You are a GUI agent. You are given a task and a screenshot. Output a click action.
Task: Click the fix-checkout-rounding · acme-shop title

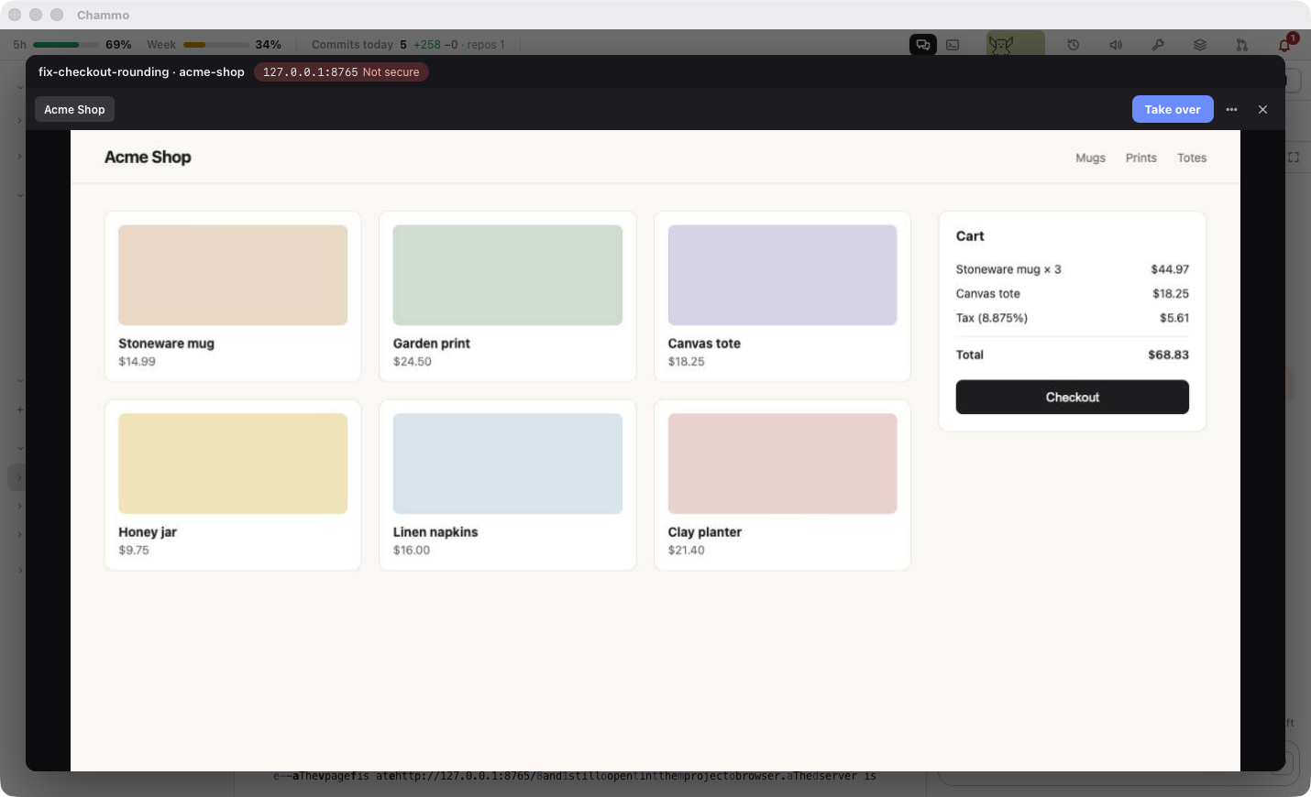pos(141,71)
